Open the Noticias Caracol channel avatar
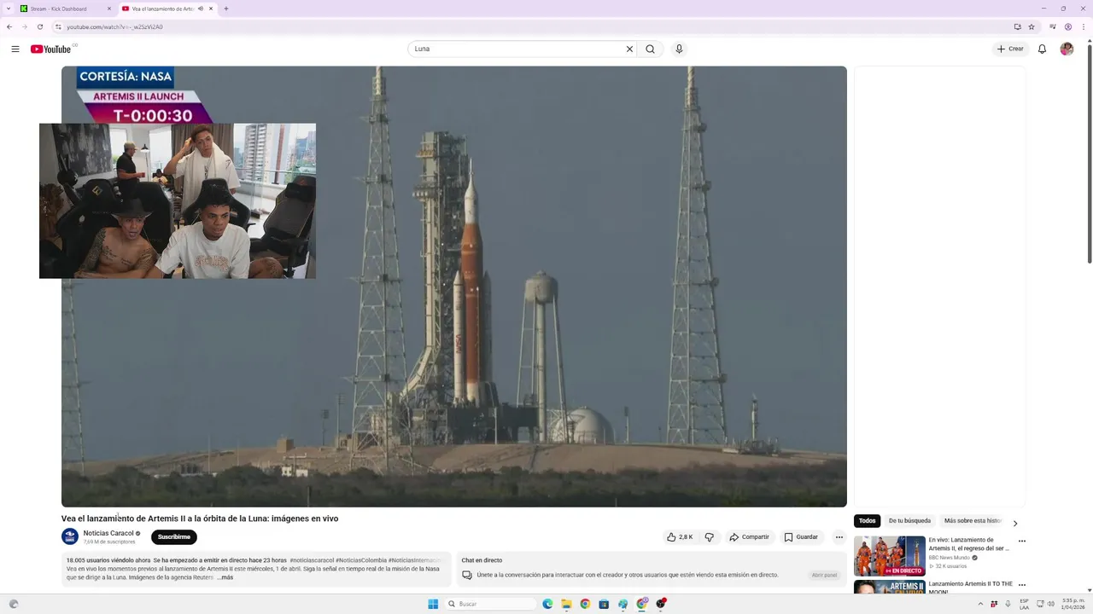 coord(70,536)
